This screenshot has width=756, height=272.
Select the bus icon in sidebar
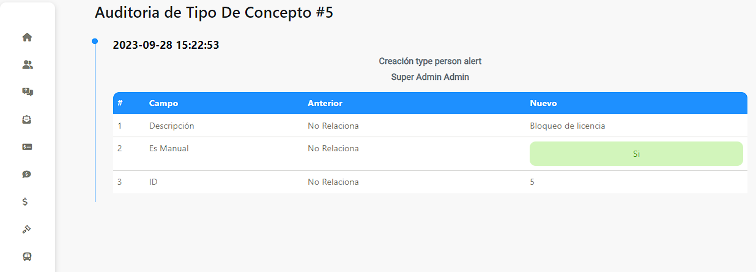(27, 257)
